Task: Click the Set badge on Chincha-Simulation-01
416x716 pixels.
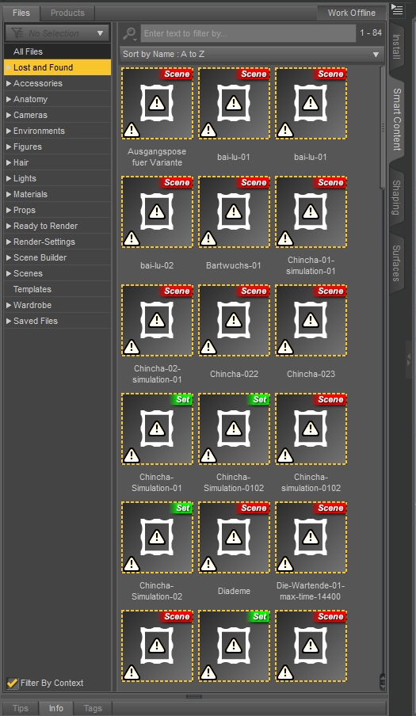Action: click(x=182, y=399)
